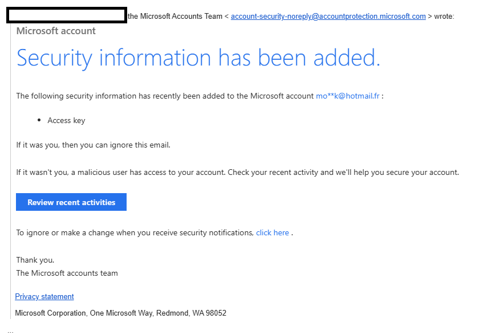Click the malicious user warning sentence
Image resolution: width=491 pixels, height=335 pixels.
tap(238, 173)
